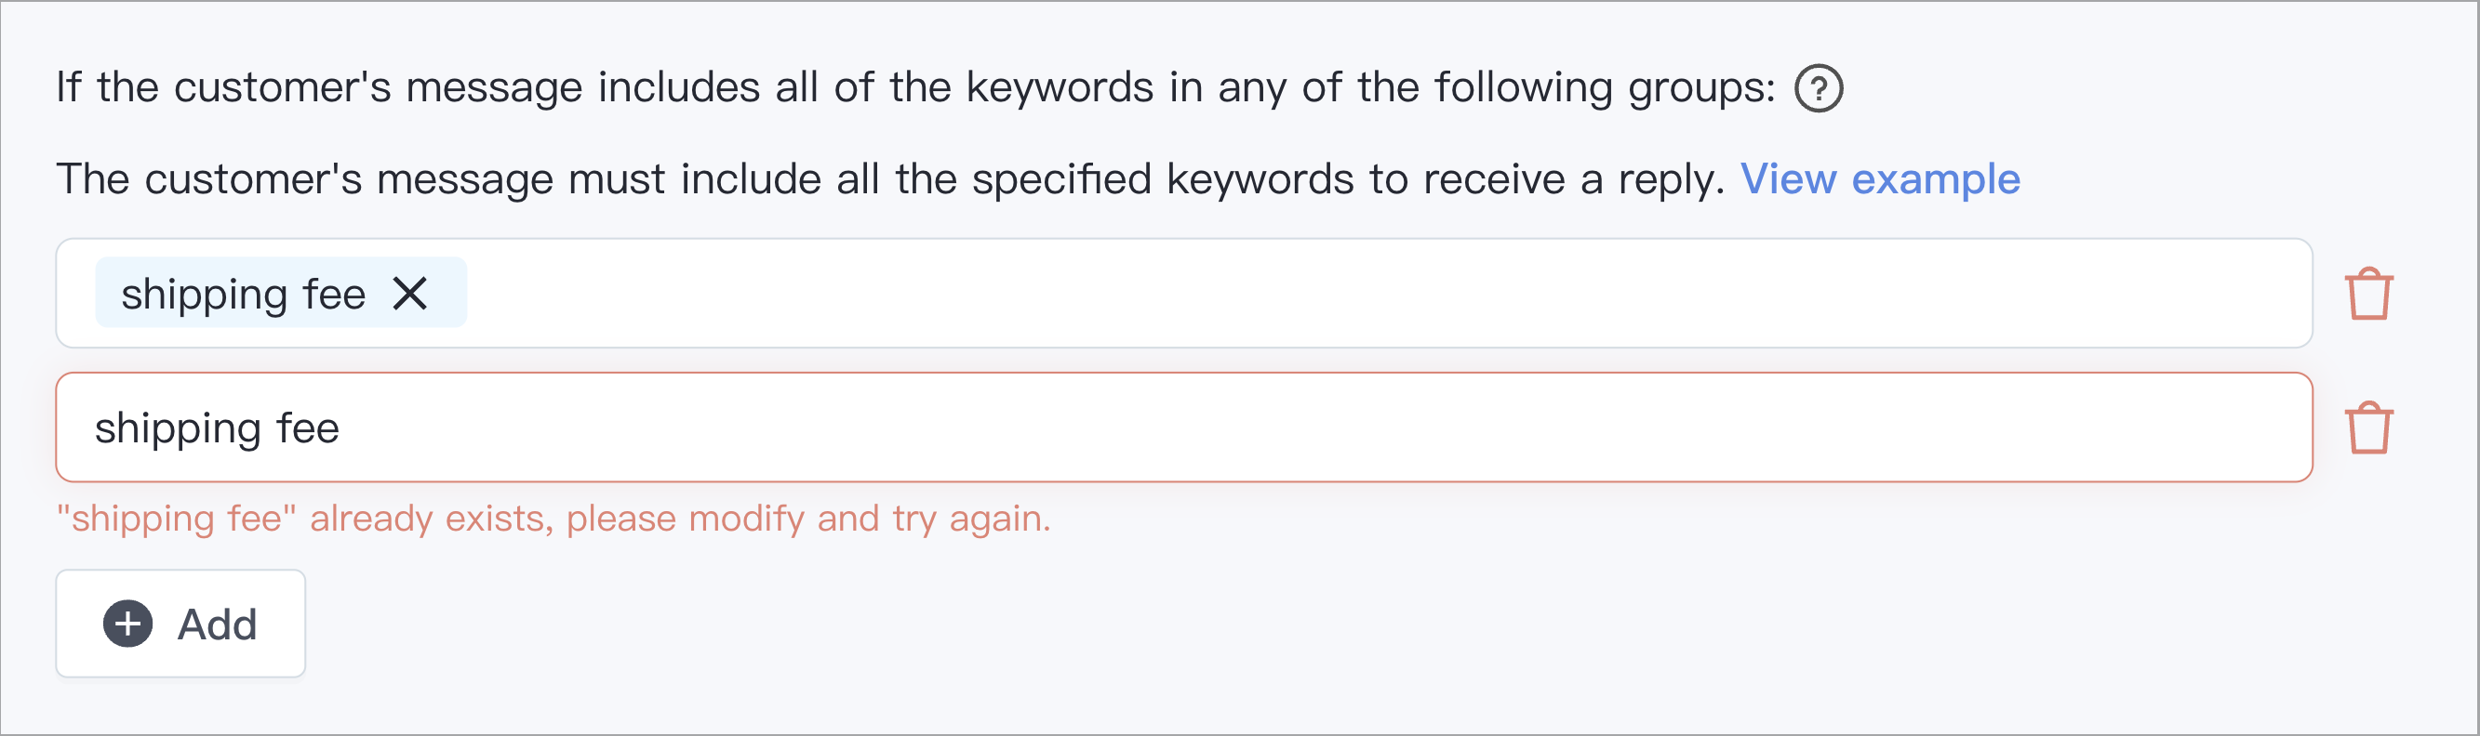The image size is (2480, 736).
Task: Click the "already exists" error message
Action: click(553, 519)
